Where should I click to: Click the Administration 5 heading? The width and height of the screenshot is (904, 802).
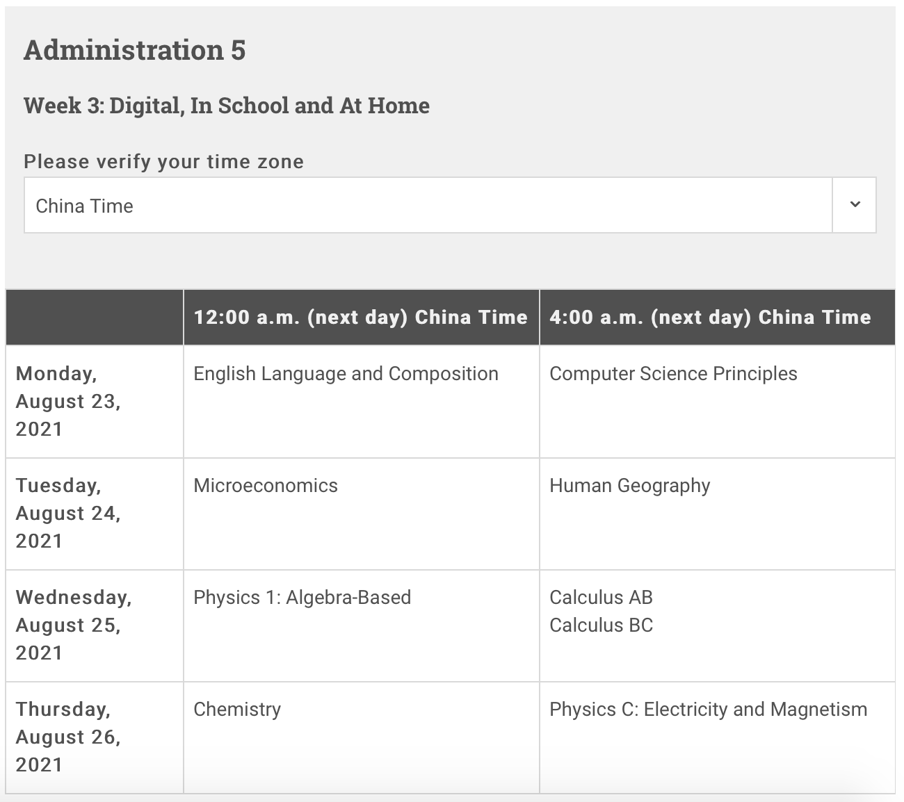pos(135,51)
